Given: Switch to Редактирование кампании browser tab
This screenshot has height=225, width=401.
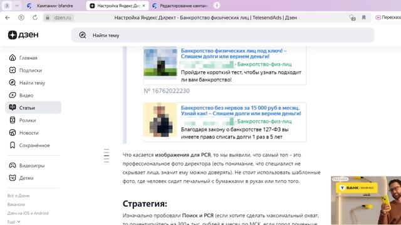Looking at the screenshot, I should coord(180,6).
